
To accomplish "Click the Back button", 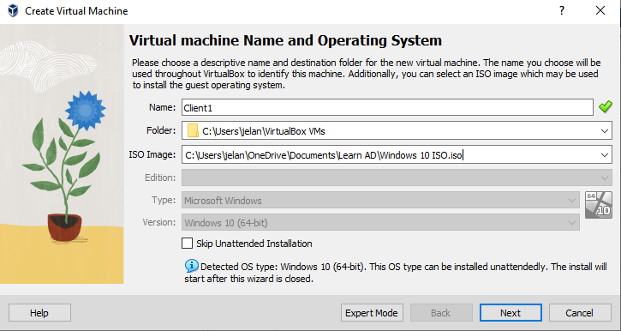I will pyautogui.click(x=441, y=313).
